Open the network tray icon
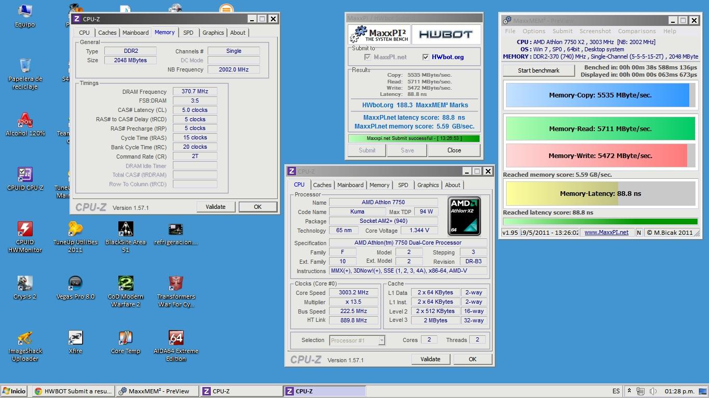The width and height of the screenshot is (709, 398). tap(641, 391)
